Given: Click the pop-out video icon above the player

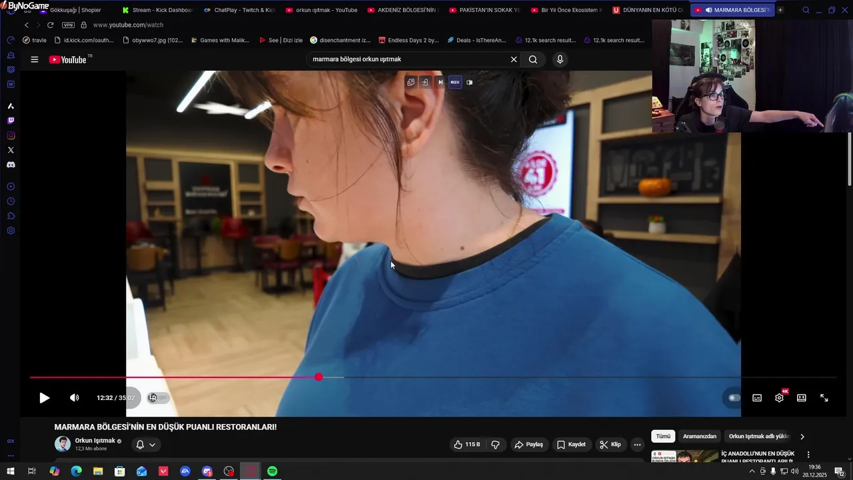Looking at the screenshot, I should (x=411, y=83).
